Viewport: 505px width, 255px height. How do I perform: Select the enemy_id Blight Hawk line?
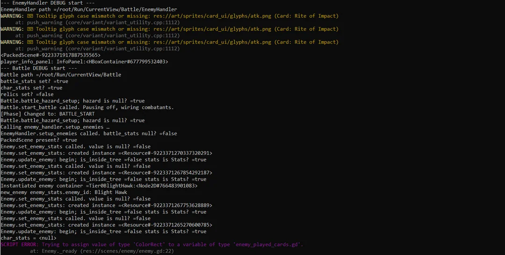pyautogui.click(x=64, y=192)
